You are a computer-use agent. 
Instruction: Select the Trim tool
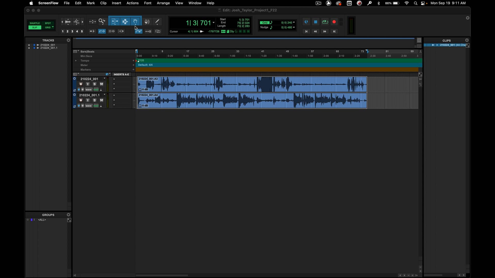(115, 22)
